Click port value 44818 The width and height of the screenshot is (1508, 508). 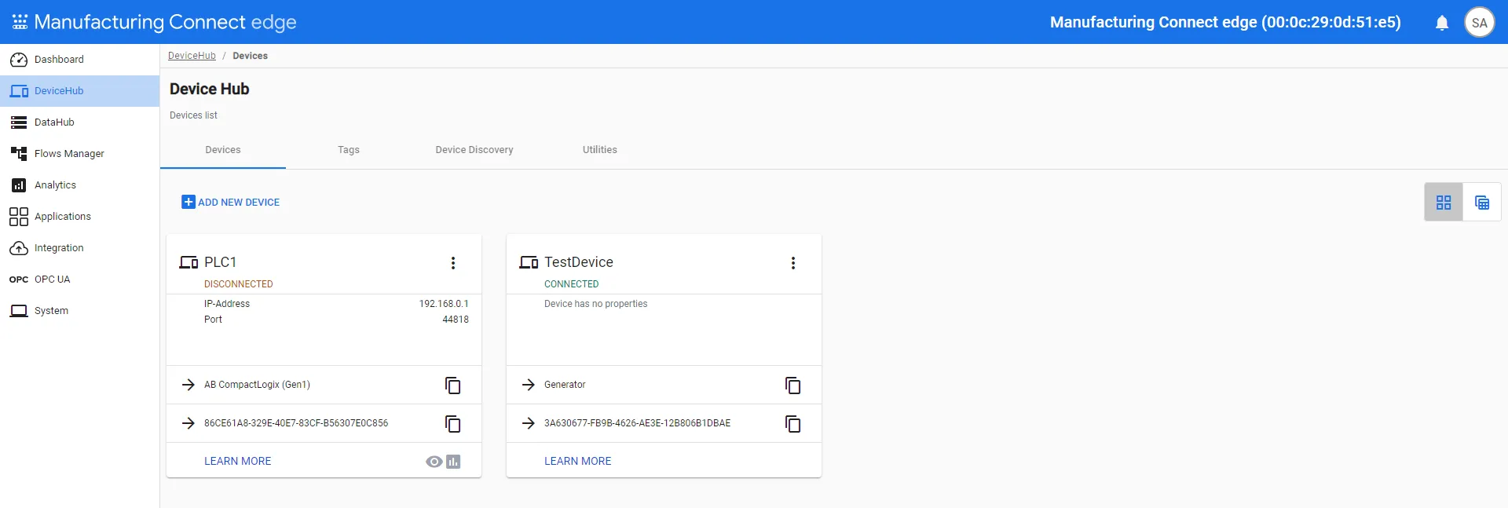click(x=456, y=320)
